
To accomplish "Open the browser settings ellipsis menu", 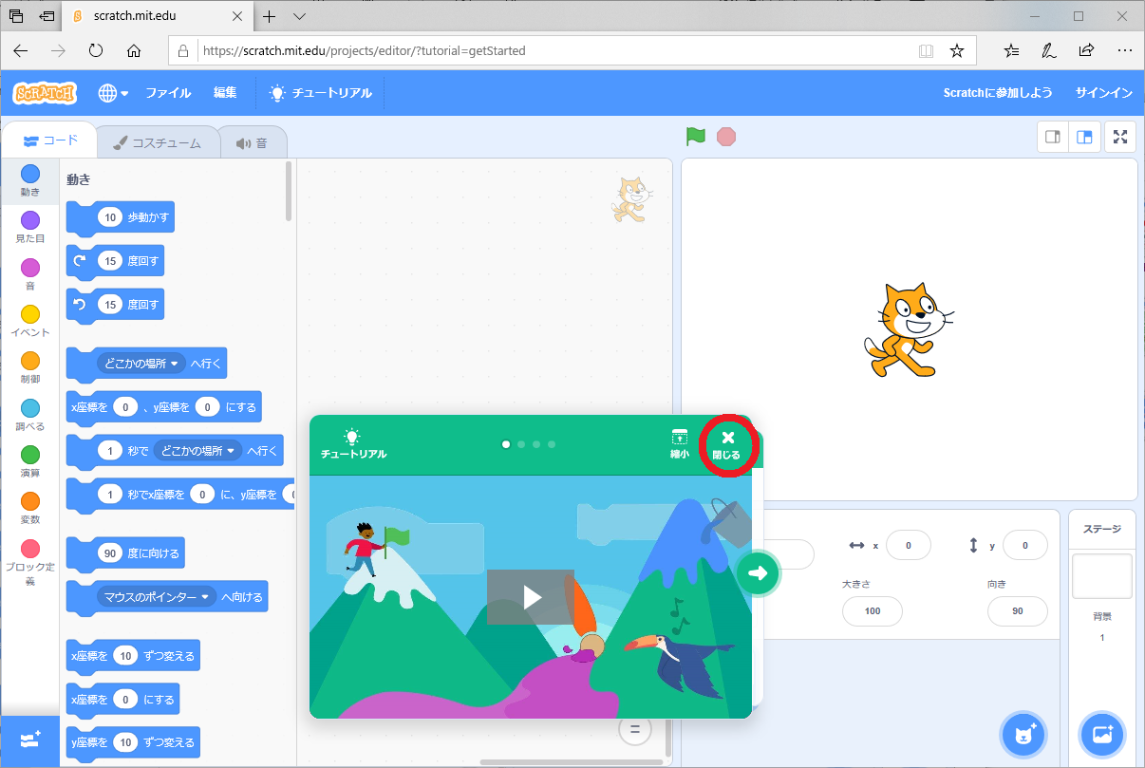I will (1125, 50).
